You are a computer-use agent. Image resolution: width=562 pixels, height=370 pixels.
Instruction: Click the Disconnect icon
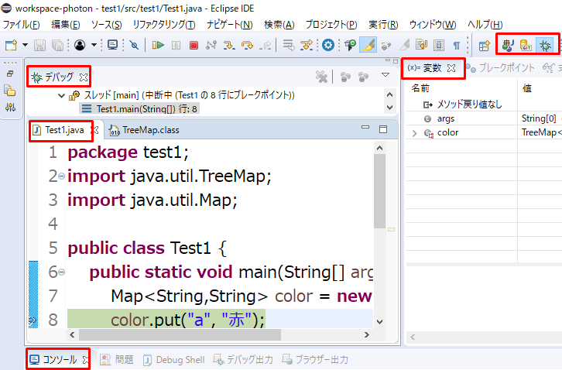[211, 45]
